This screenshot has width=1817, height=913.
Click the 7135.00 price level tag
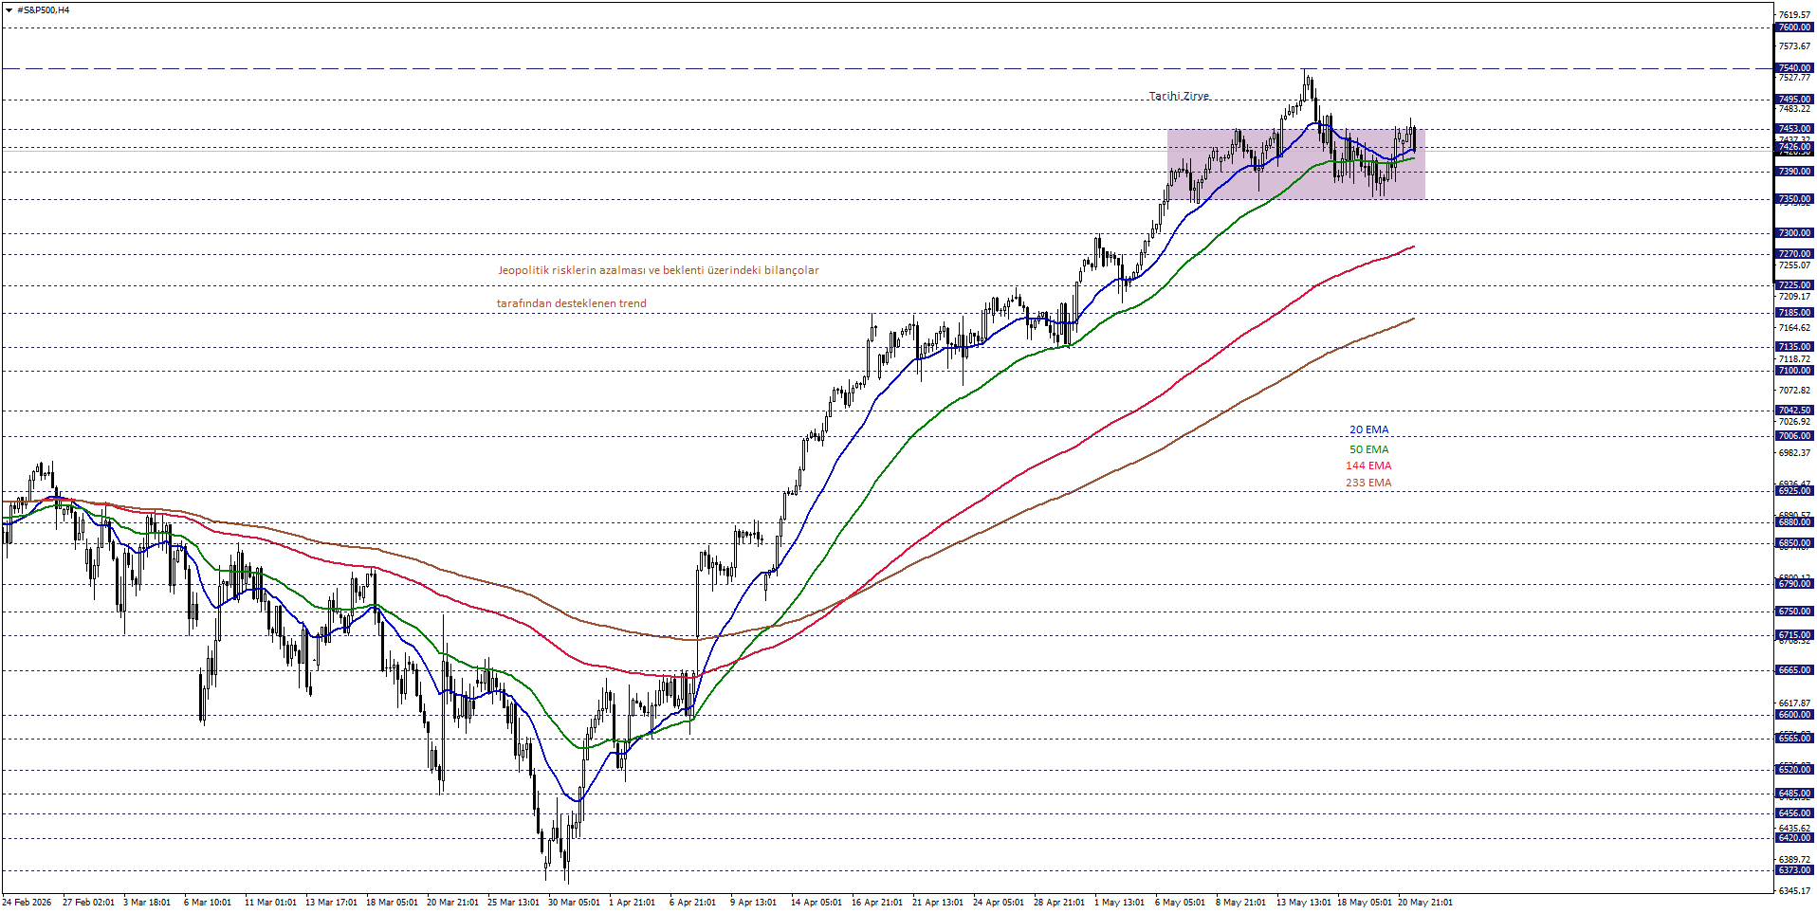(x=1794, y=347)
